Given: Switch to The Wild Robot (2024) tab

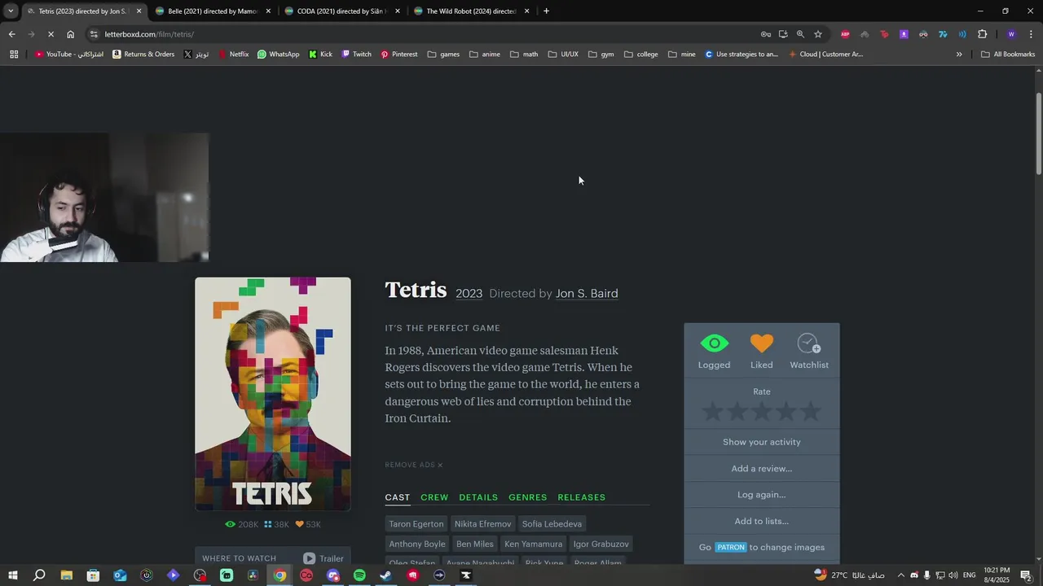Looking at the screenshot, I should pyautogui.click(x=471, y=11).
